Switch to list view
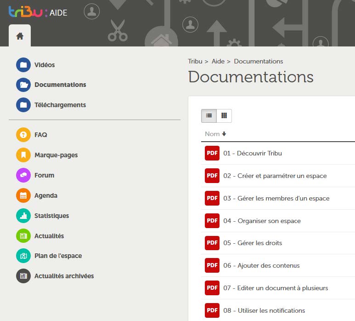The width and height of the screenshot is (355, 321). pyautogui.click(x=209, y=116)
